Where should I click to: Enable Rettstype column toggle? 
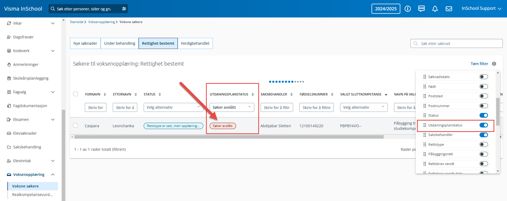(484, 144)
